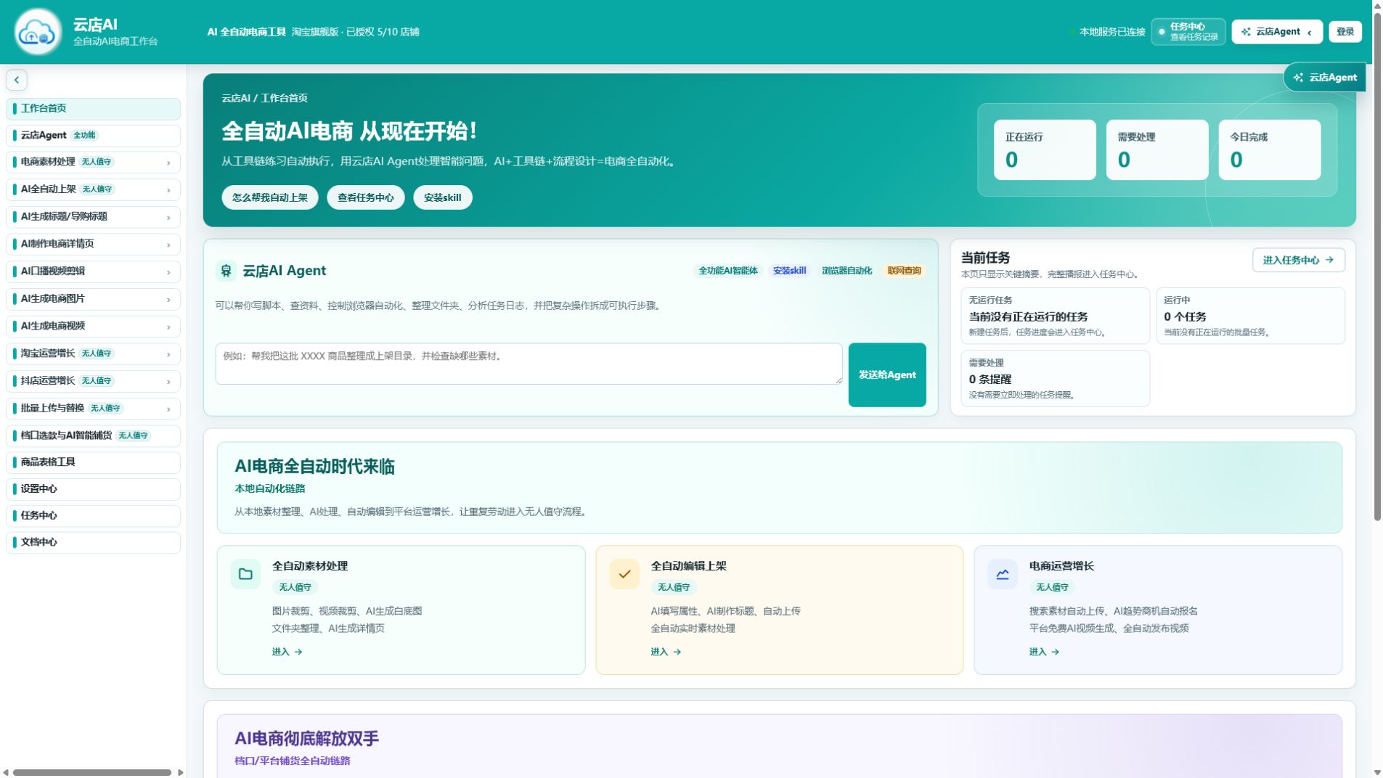Image resolution: width=1383 pixels, height=778 pixels.
Task: Open 云店Agent in the sidebar
Action: pos(93,136)
